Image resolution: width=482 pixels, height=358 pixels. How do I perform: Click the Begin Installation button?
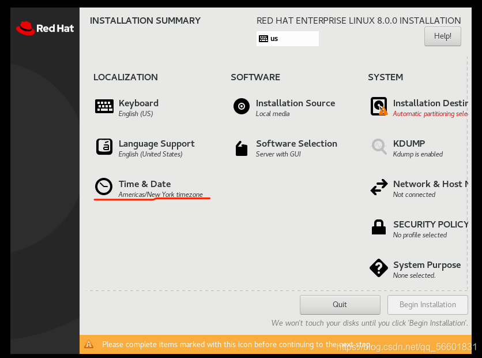428,305
